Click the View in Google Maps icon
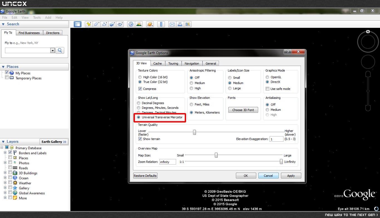The width and height of the screenshot is (380, 218). 188,24
